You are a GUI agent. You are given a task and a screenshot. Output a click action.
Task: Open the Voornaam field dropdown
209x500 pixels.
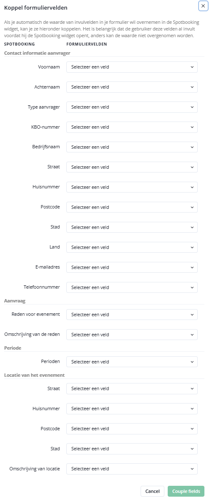coord(132,67)
